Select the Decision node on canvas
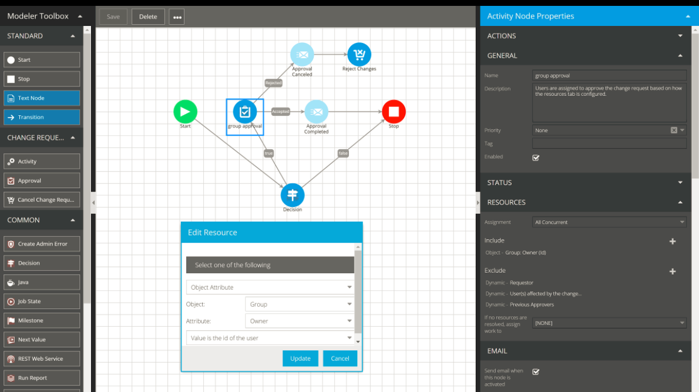This screenshot has width=699, height=392. [x=293, y=195]
